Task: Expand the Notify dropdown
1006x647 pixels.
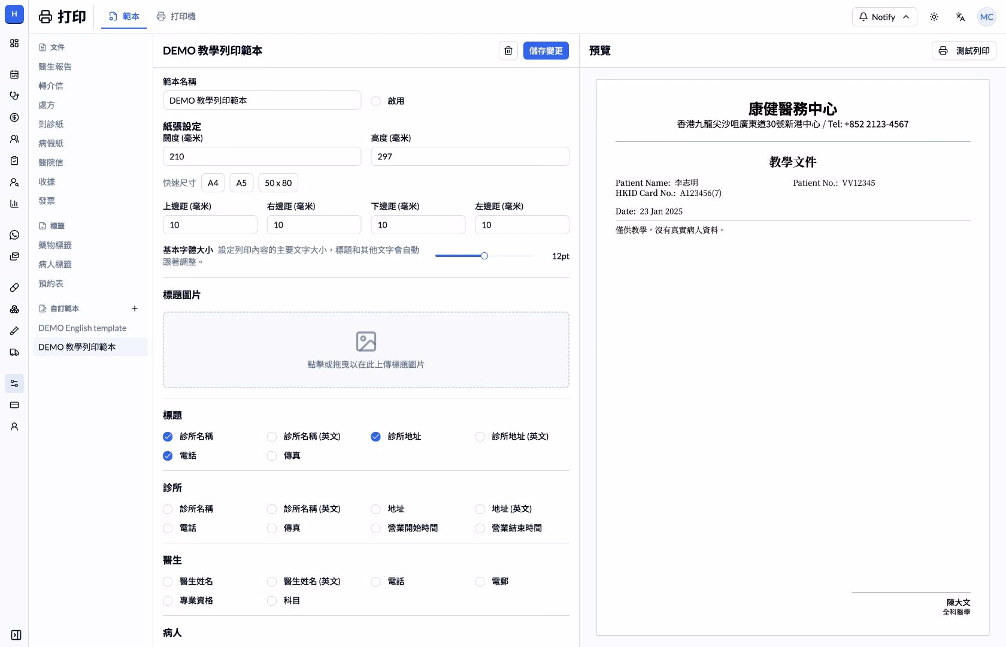Action: [x=884, y=17]
